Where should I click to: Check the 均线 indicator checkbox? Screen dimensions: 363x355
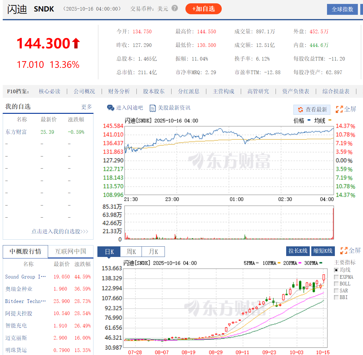point(336,270)
